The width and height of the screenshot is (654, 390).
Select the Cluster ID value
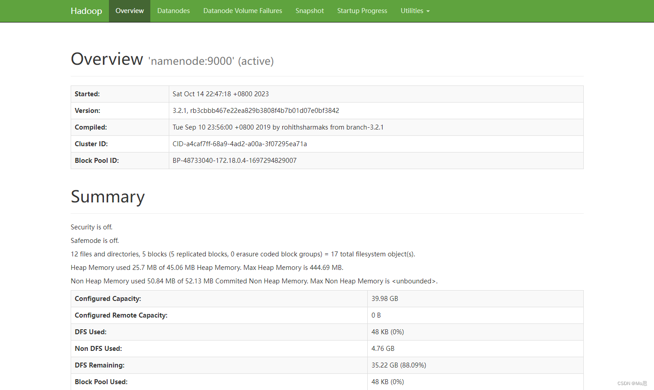(x=239, y=144)
